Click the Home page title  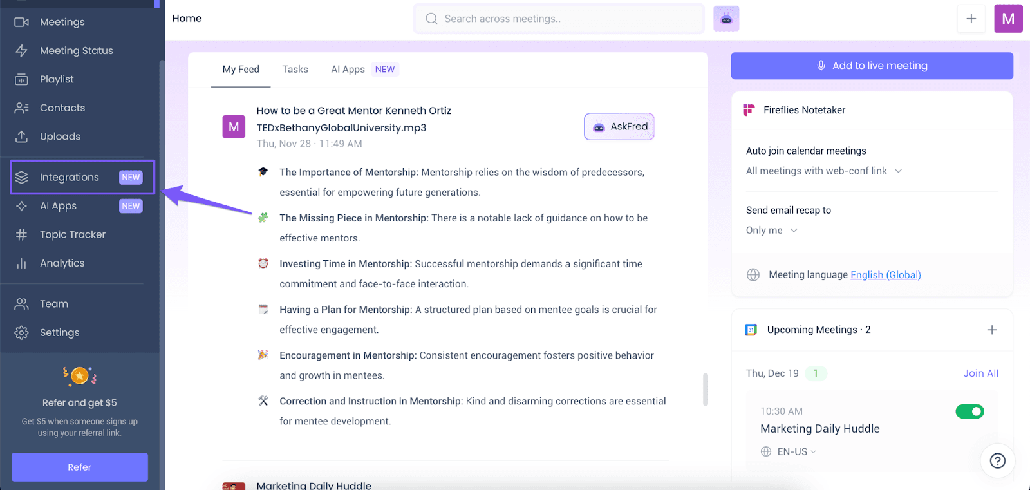point(187,18)
